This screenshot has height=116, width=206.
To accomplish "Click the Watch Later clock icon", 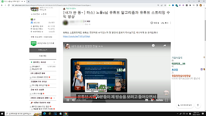I will click(x=153, y=46).
